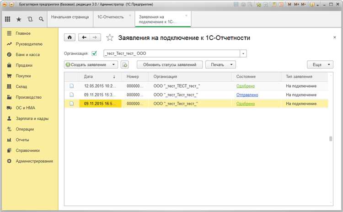Open the History icon in top panel
The height and width of the screenshot is (212, 343).
click(30, 19)
